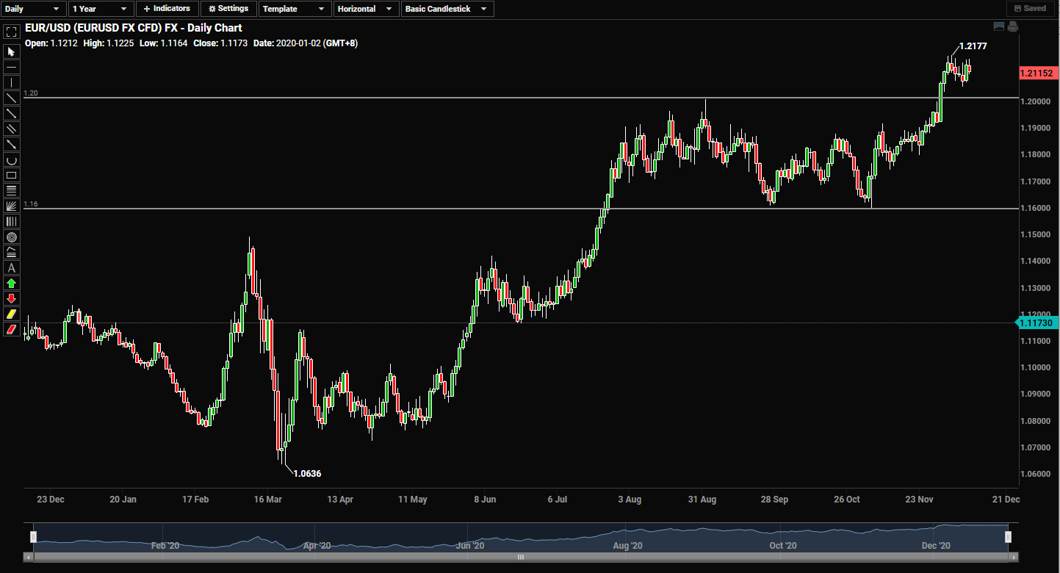
Task: Pick the red eraser tool
Action: (11, 329)
